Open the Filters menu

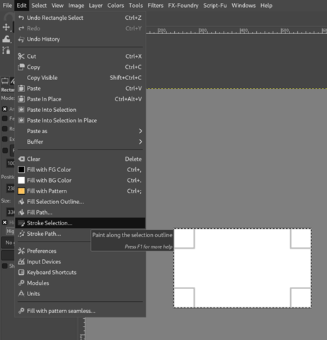(155, 6)
